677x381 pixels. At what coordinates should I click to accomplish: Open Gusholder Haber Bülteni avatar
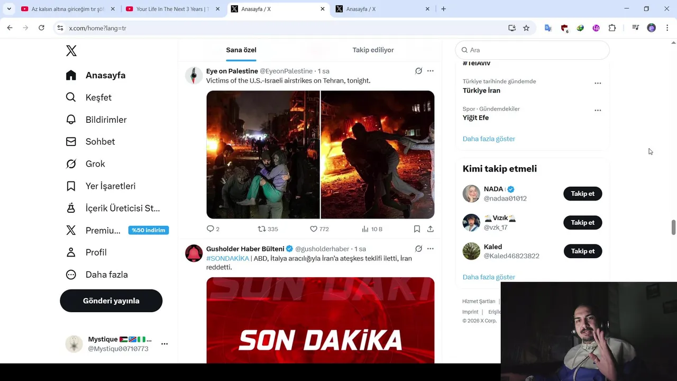point(194,253)
